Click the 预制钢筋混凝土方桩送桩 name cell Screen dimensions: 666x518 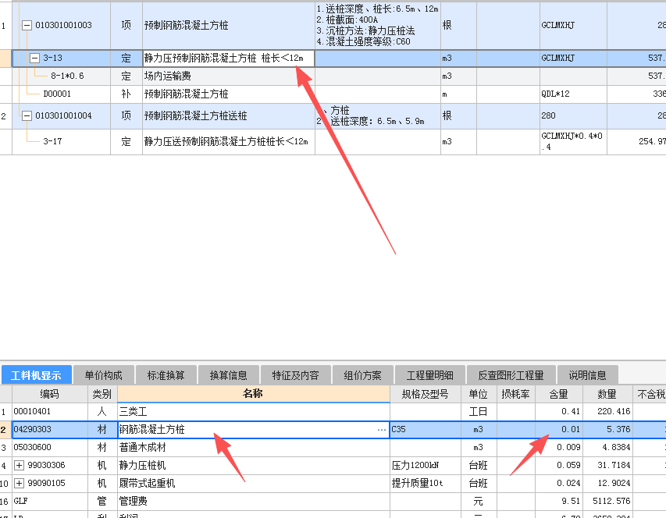click(229, 115)
